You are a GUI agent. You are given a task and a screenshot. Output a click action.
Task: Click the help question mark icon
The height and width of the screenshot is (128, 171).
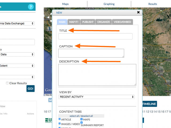point(31,7)
